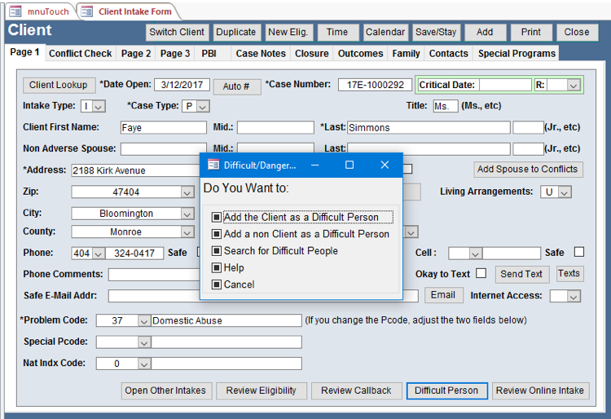Switch to the Conflict Check tab
The height and width of the screenshot is (419, 611).
pyautogui.click(x=80, y=54)
